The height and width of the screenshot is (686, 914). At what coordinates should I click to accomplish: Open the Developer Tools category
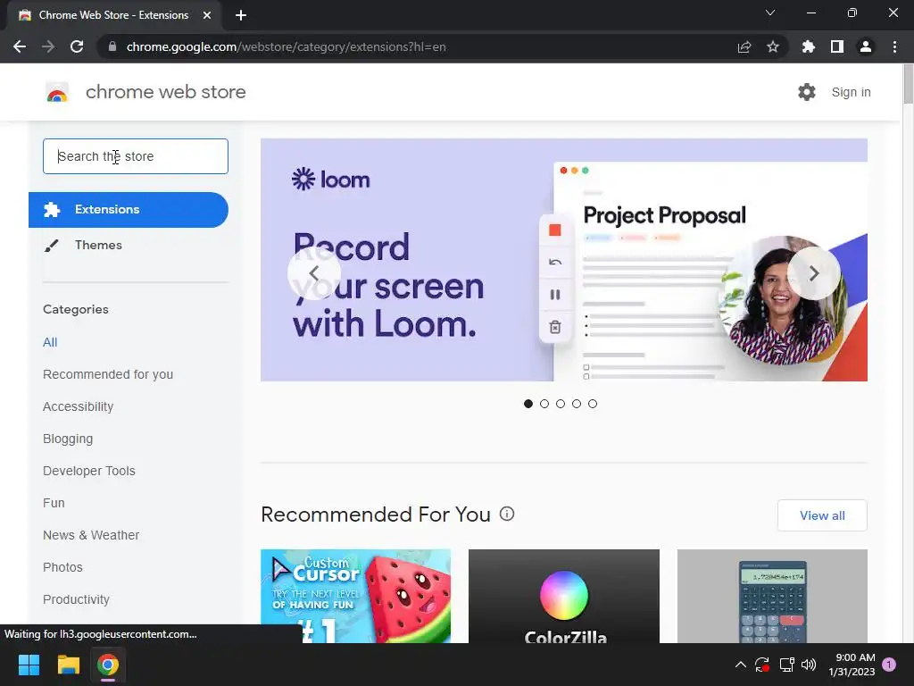pyautogui.click(x=89, y=471)
